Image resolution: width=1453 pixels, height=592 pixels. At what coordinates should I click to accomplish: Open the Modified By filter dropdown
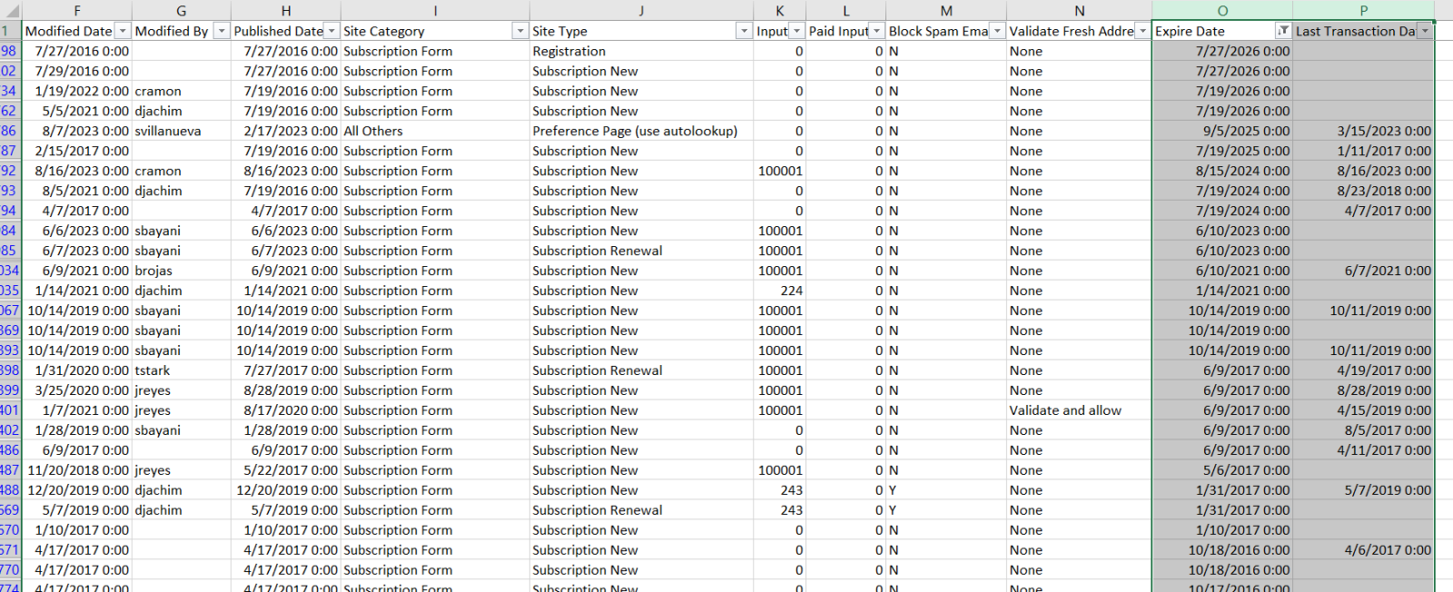tap(222, 31)
